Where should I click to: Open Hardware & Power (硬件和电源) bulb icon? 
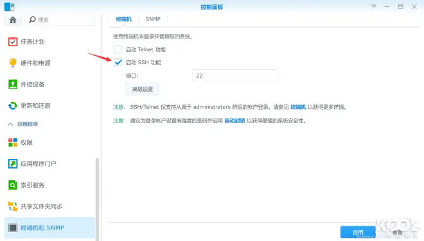13,63
